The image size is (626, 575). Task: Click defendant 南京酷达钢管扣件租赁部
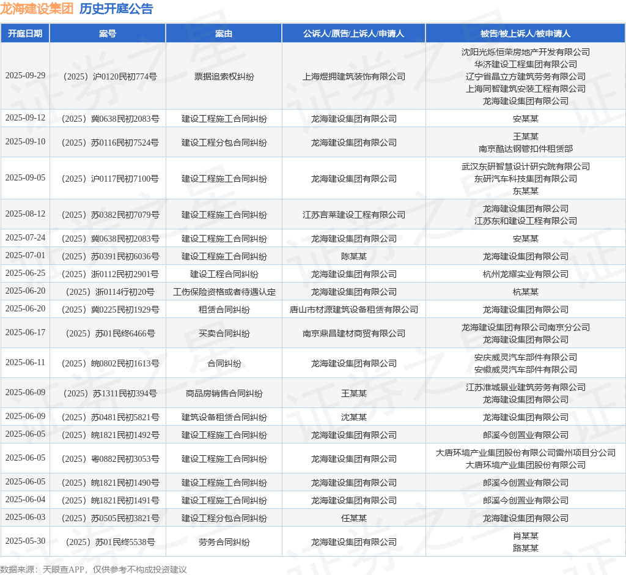525,149
